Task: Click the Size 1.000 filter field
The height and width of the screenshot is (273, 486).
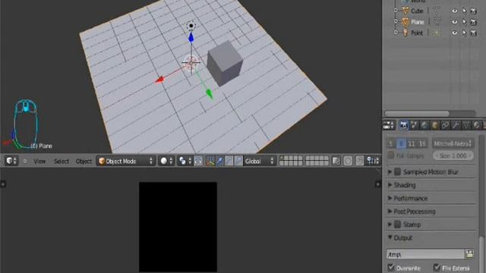Action: coord(453,155)
